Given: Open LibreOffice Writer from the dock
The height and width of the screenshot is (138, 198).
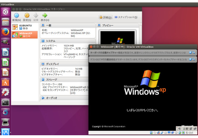Looking at the screenshot, I should coord(6,52).
